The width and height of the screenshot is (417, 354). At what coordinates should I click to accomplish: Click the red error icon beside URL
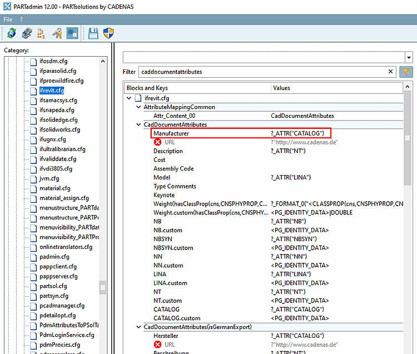[x=158, y=142]
